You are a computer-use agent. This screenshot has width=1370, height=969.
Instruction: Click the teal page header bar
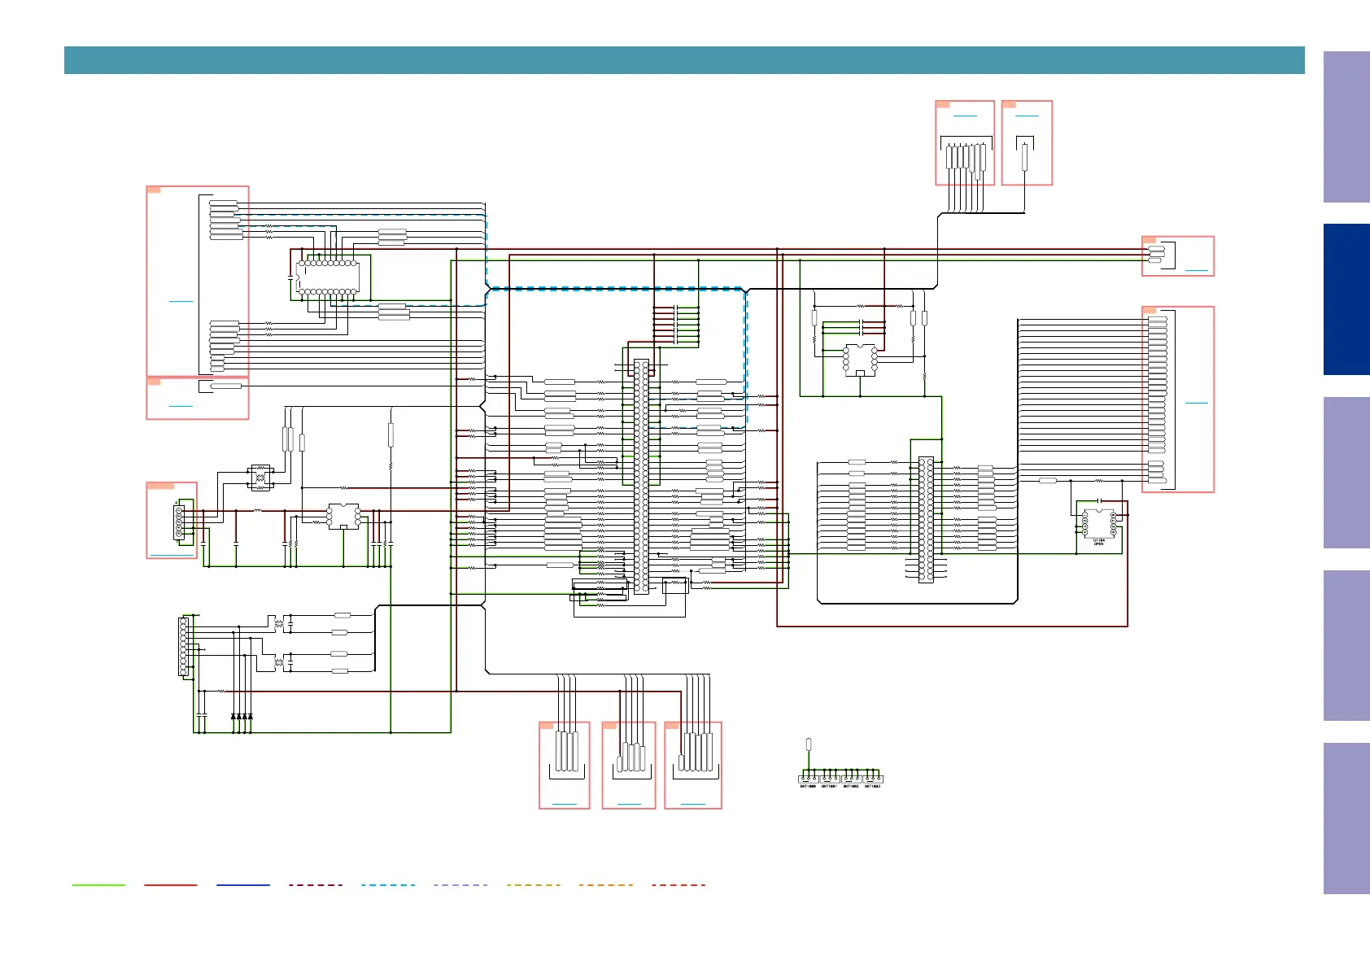tap(684, 60)
